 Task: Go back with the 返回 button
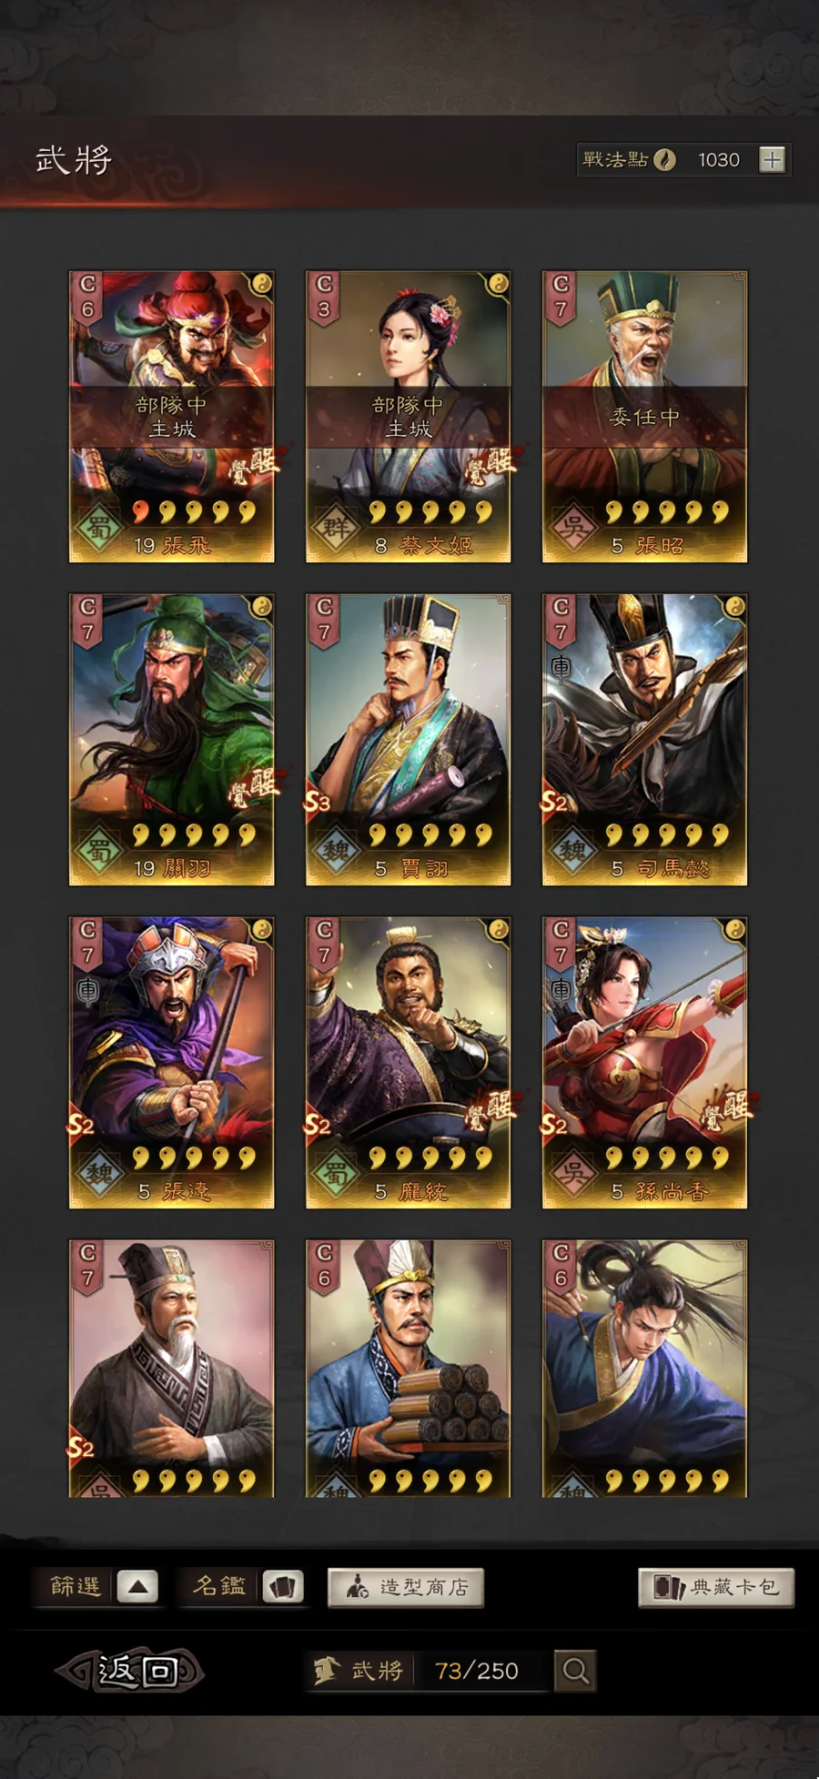[x=129, y=1671]
